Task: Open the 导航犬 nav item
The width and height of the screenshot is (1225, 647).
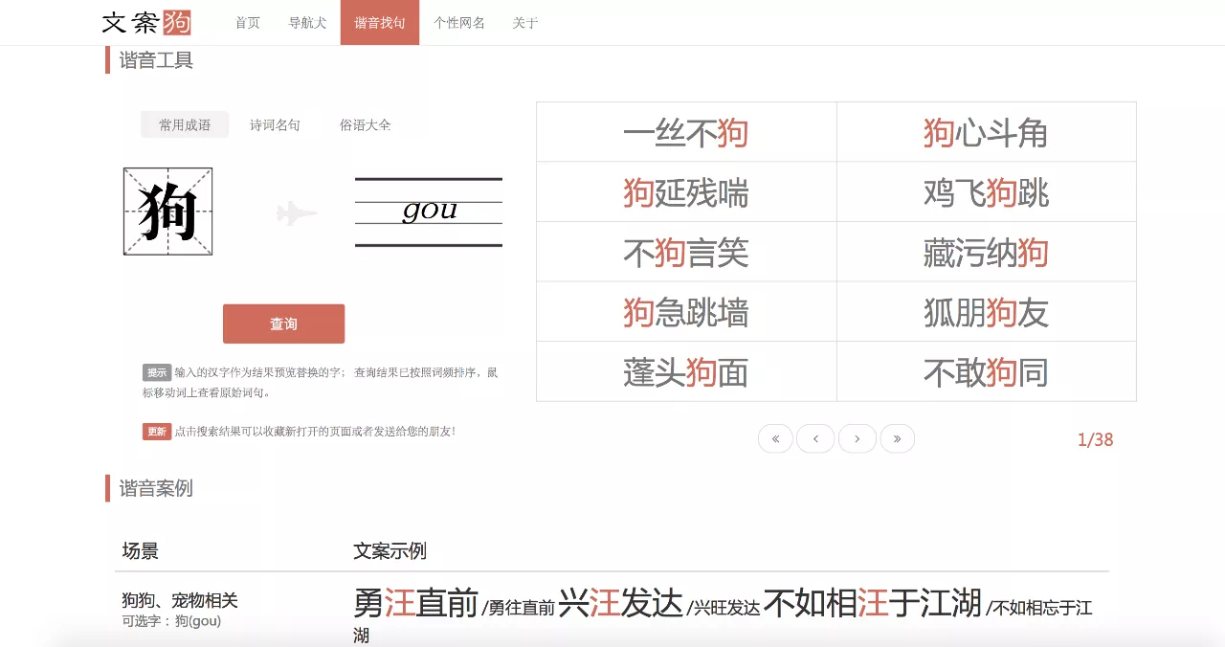Action: click(307, 22)
